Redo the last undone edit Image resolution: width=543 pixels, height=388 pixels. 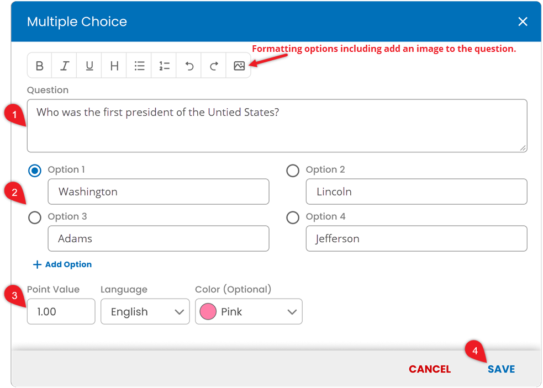(x=214, y=66)
